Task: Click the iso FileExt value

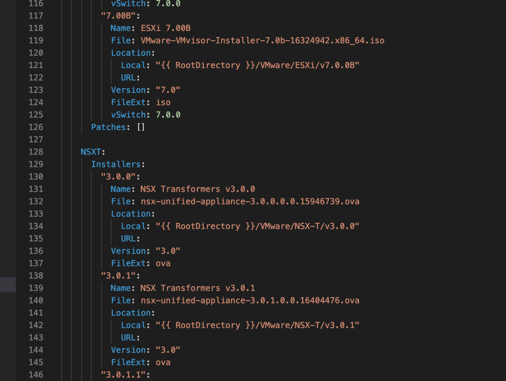Action: pos(163,102)
